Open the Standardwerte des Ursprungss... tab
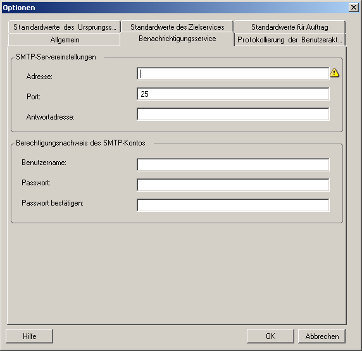This screenshot has width=362, height=351. tap(65, 27)
